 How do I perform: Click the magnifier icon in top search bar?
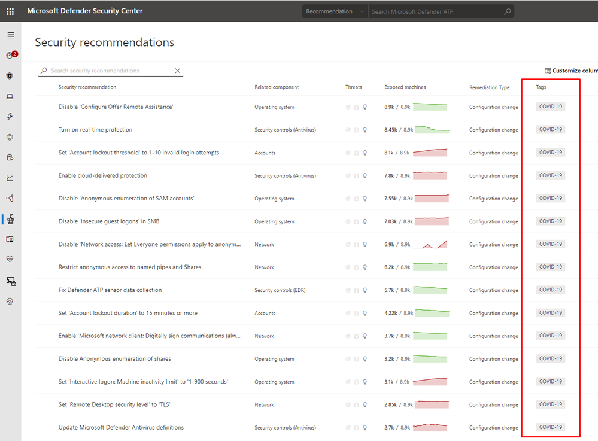[x=507, y=11]
